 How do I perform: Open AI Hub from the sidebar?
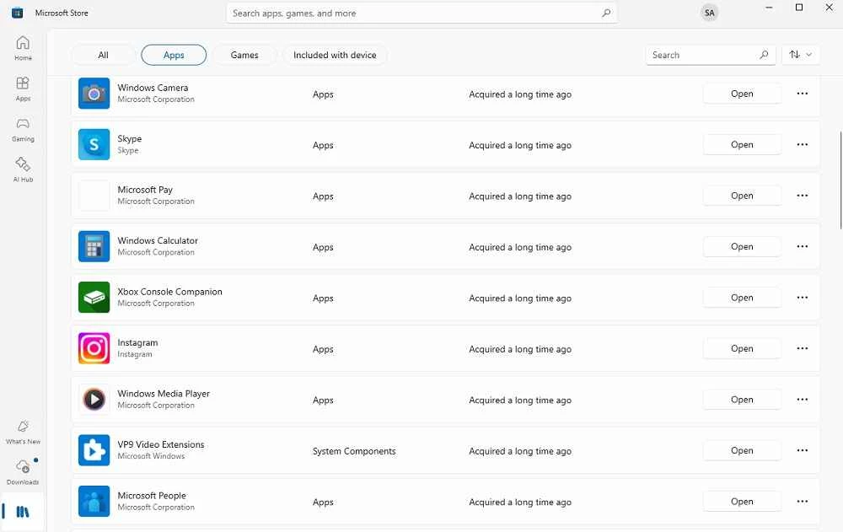pyautogui.click(x=23, y=169)
